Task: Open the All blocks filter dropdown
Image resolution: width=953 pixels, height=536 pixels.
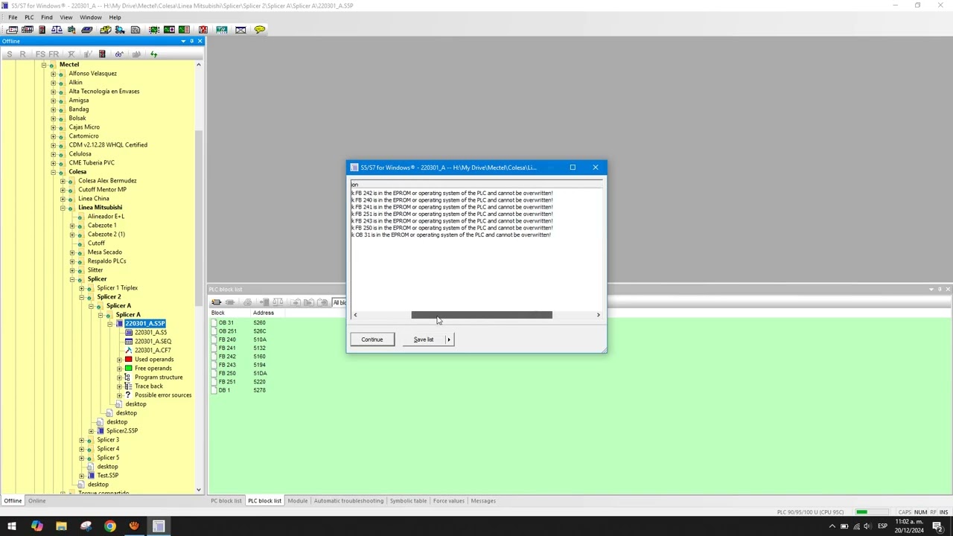Action: point(340,302)
